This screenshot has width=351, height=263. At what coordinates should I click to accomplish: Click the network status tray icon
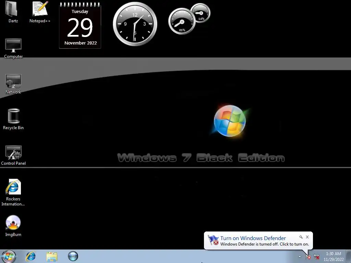click(316, 256)
